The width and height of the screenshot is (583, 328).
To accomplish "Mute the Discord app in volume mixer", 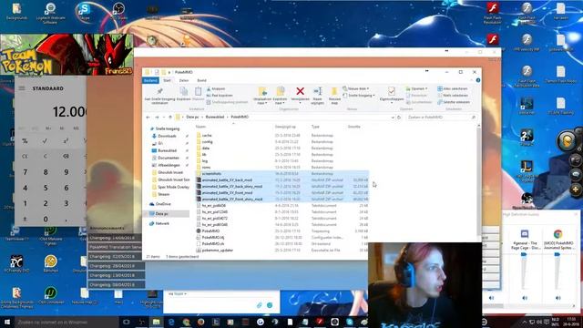I will coord(525,298).
